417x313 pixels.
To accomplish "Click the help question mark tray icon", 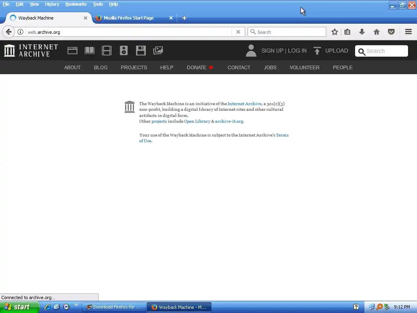I will (356, 307).
